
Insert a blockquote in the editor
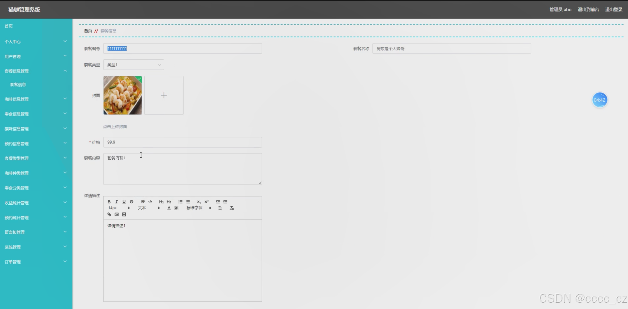pos(143,202)
